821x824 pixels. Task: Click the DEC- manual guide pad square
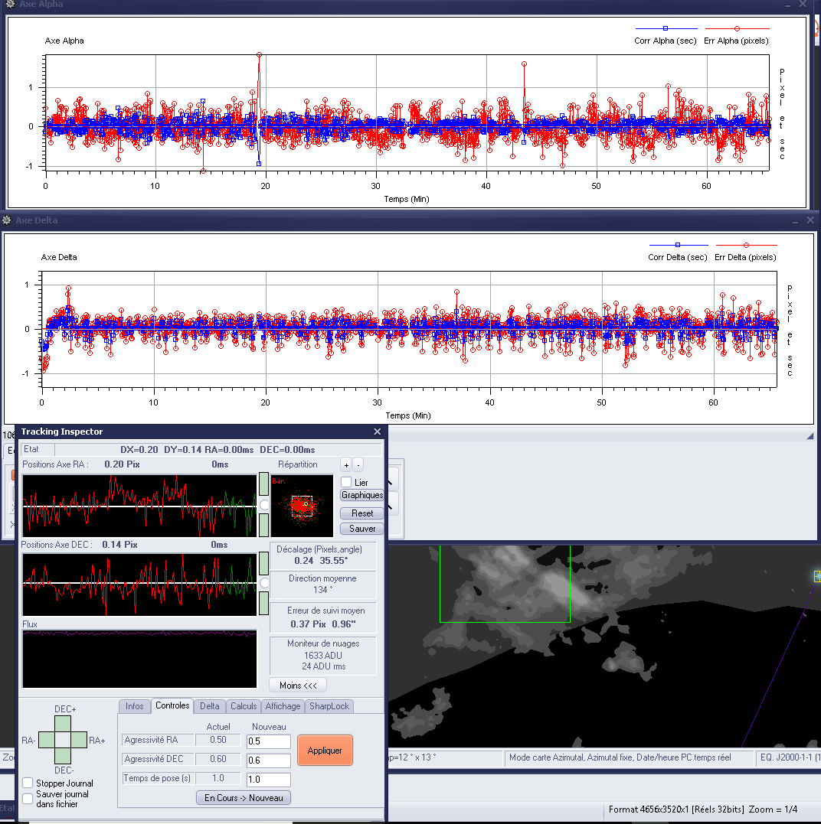pyautogui.click(x=64, y=757)
